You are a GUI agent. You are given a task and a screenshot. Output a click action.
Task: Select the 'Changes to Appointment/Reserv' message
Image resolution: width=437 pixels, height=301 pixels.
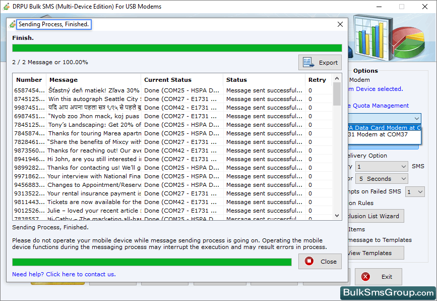[x=94, y=185]
